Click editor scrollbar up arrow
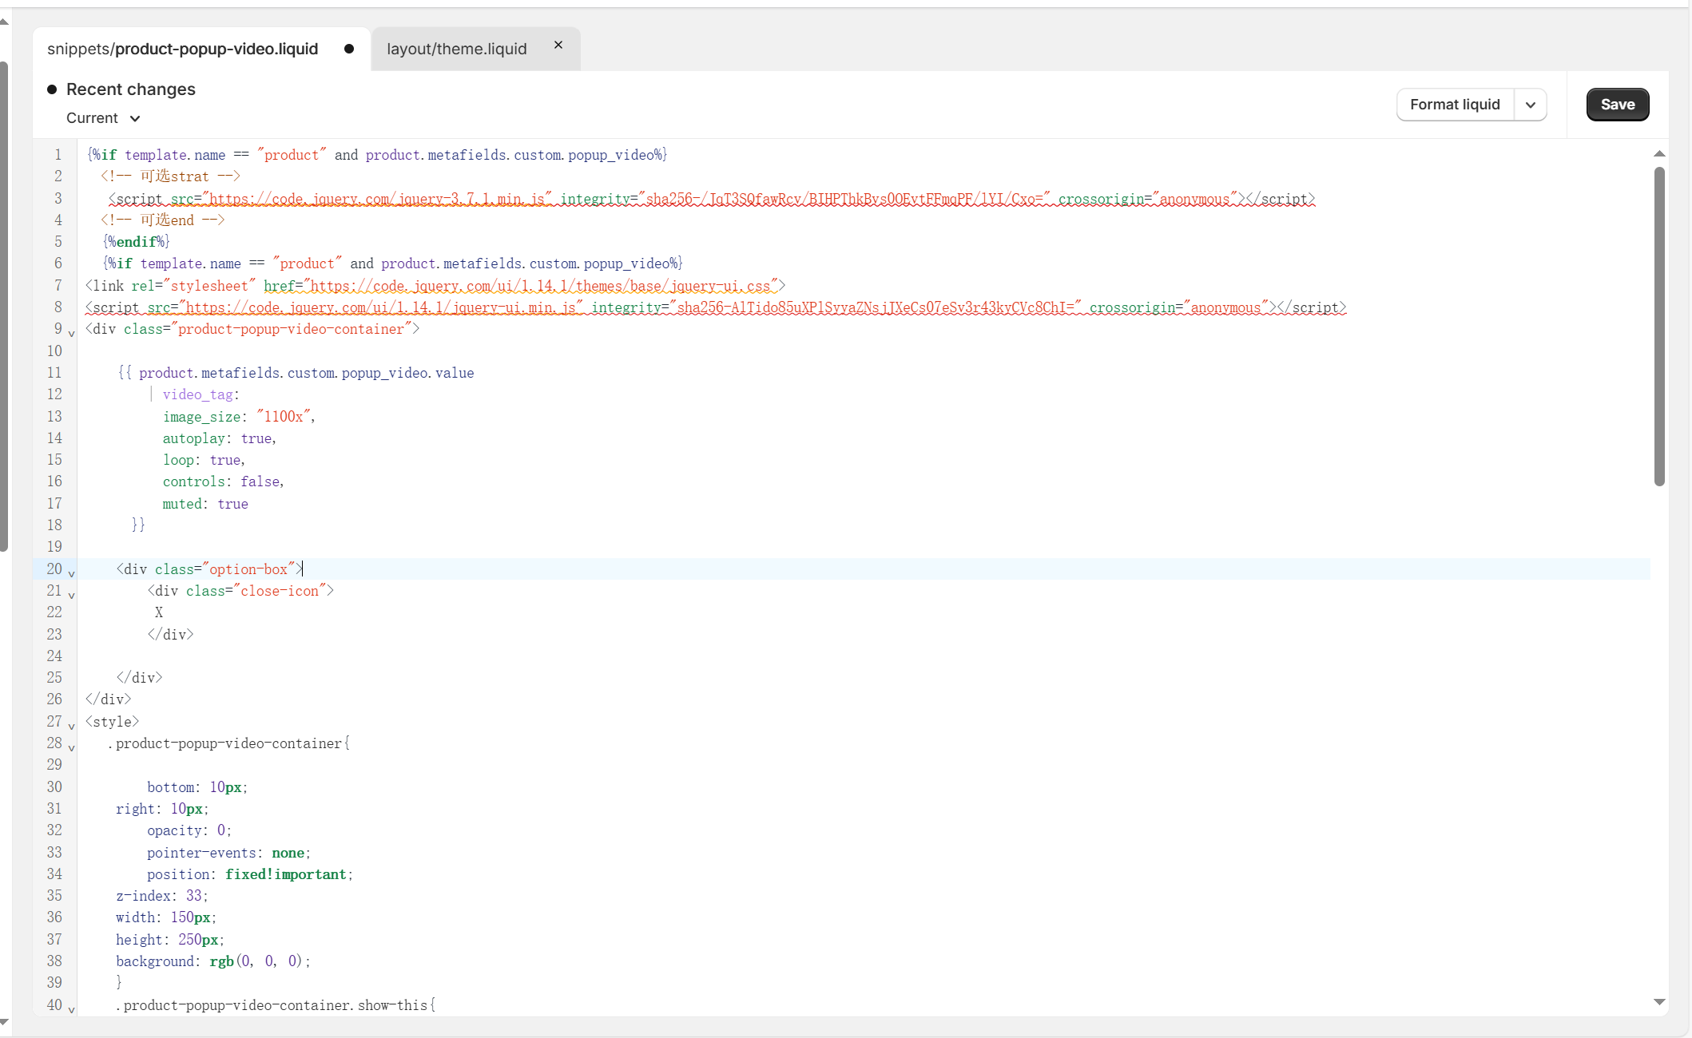Image resolution: width=1692 pixels, height=1038 pixels. pos(1659,153)
